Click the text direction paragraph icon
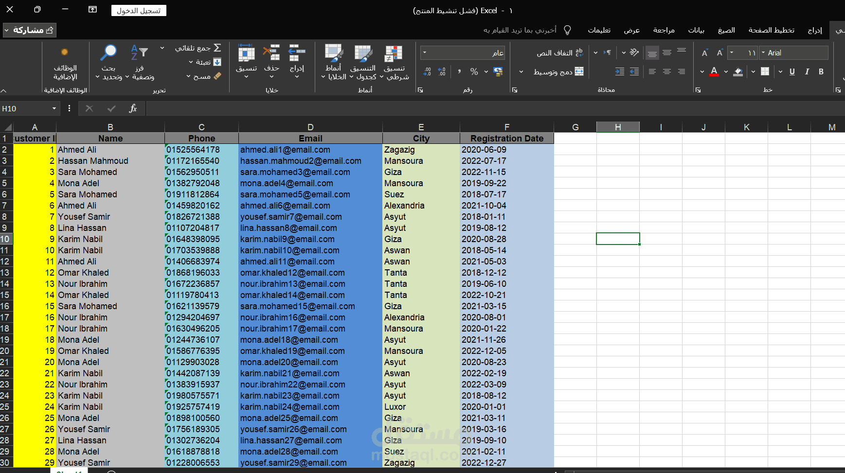The height and width of the screenshot is (473, 845). pyautogui.click(x=607, y=53)
